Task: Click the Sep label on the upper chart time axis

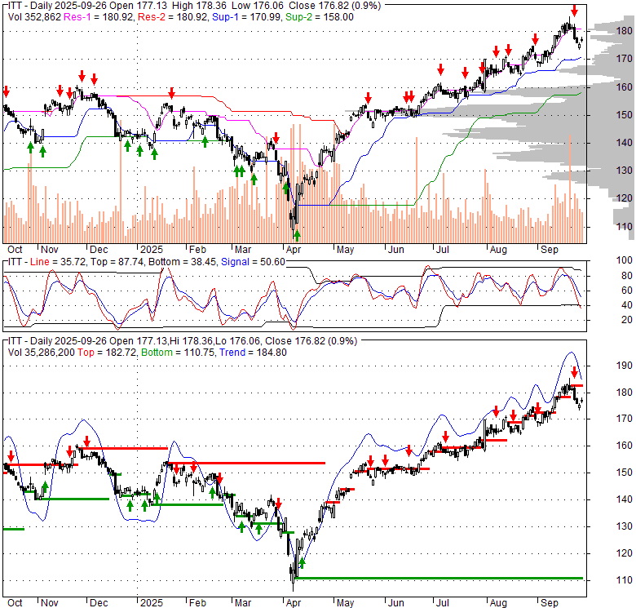Action: point(550,250)
